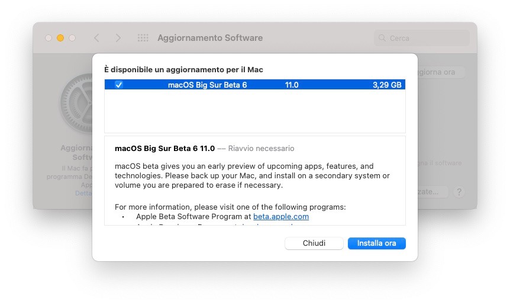This screenshot has height=305, width=510.
Task: Click the yellow minimize window button
Action: (x=60, y=38)
